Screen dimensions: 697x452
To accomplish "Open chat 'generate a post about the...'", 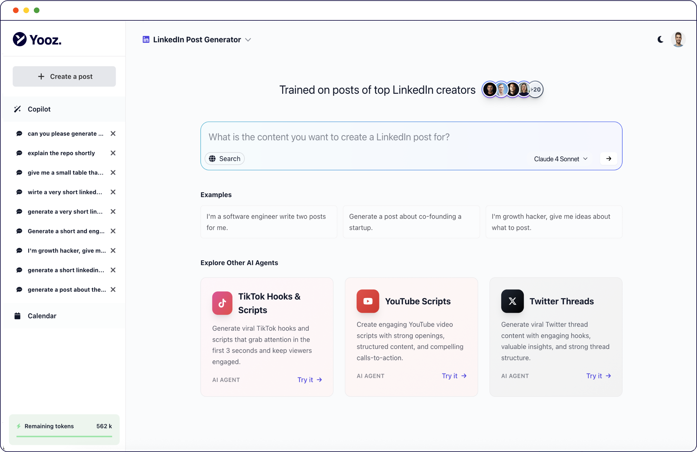I will [x=67, y=289].
